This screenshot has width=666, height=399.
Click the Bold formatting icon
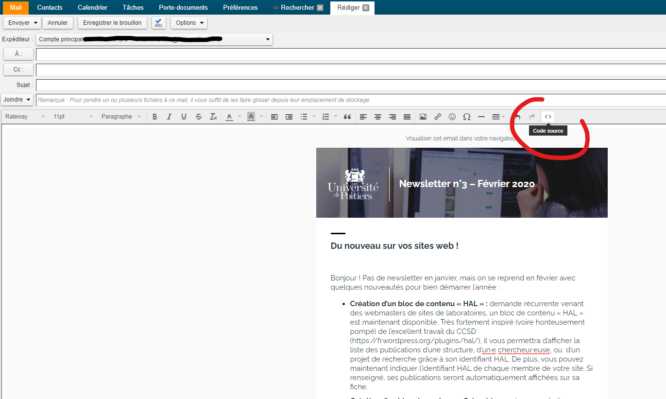[154, 117]
